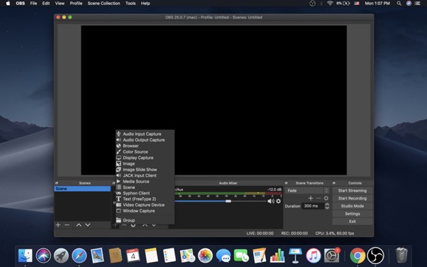Open Notification Center list icon
Screen dimensions: 427x267
(418, 4)
